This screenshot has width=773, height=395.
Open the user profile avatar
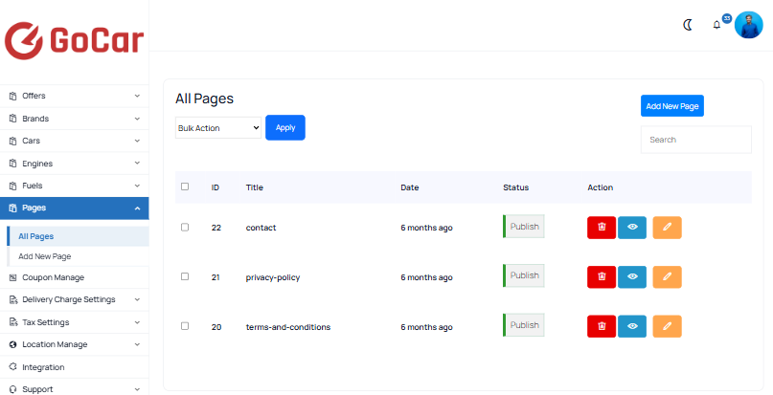pyautogui.click(x=748, y=25)
